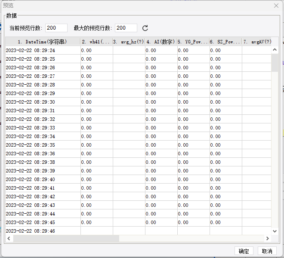Image resolution: width=284 pixels, height=258 pixels.
Task: Select the YG_Pow... column header
Action: click(193, 42)
